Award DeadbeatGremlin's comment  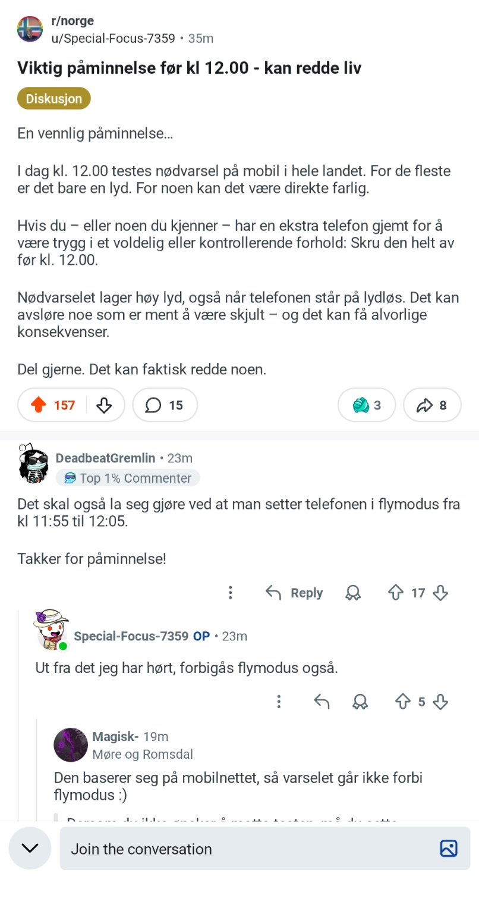[353, 593]
